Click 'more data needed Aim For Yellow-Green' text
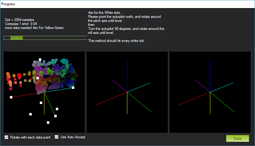Screen dimensions: 255x146 [x=34, y=28]
